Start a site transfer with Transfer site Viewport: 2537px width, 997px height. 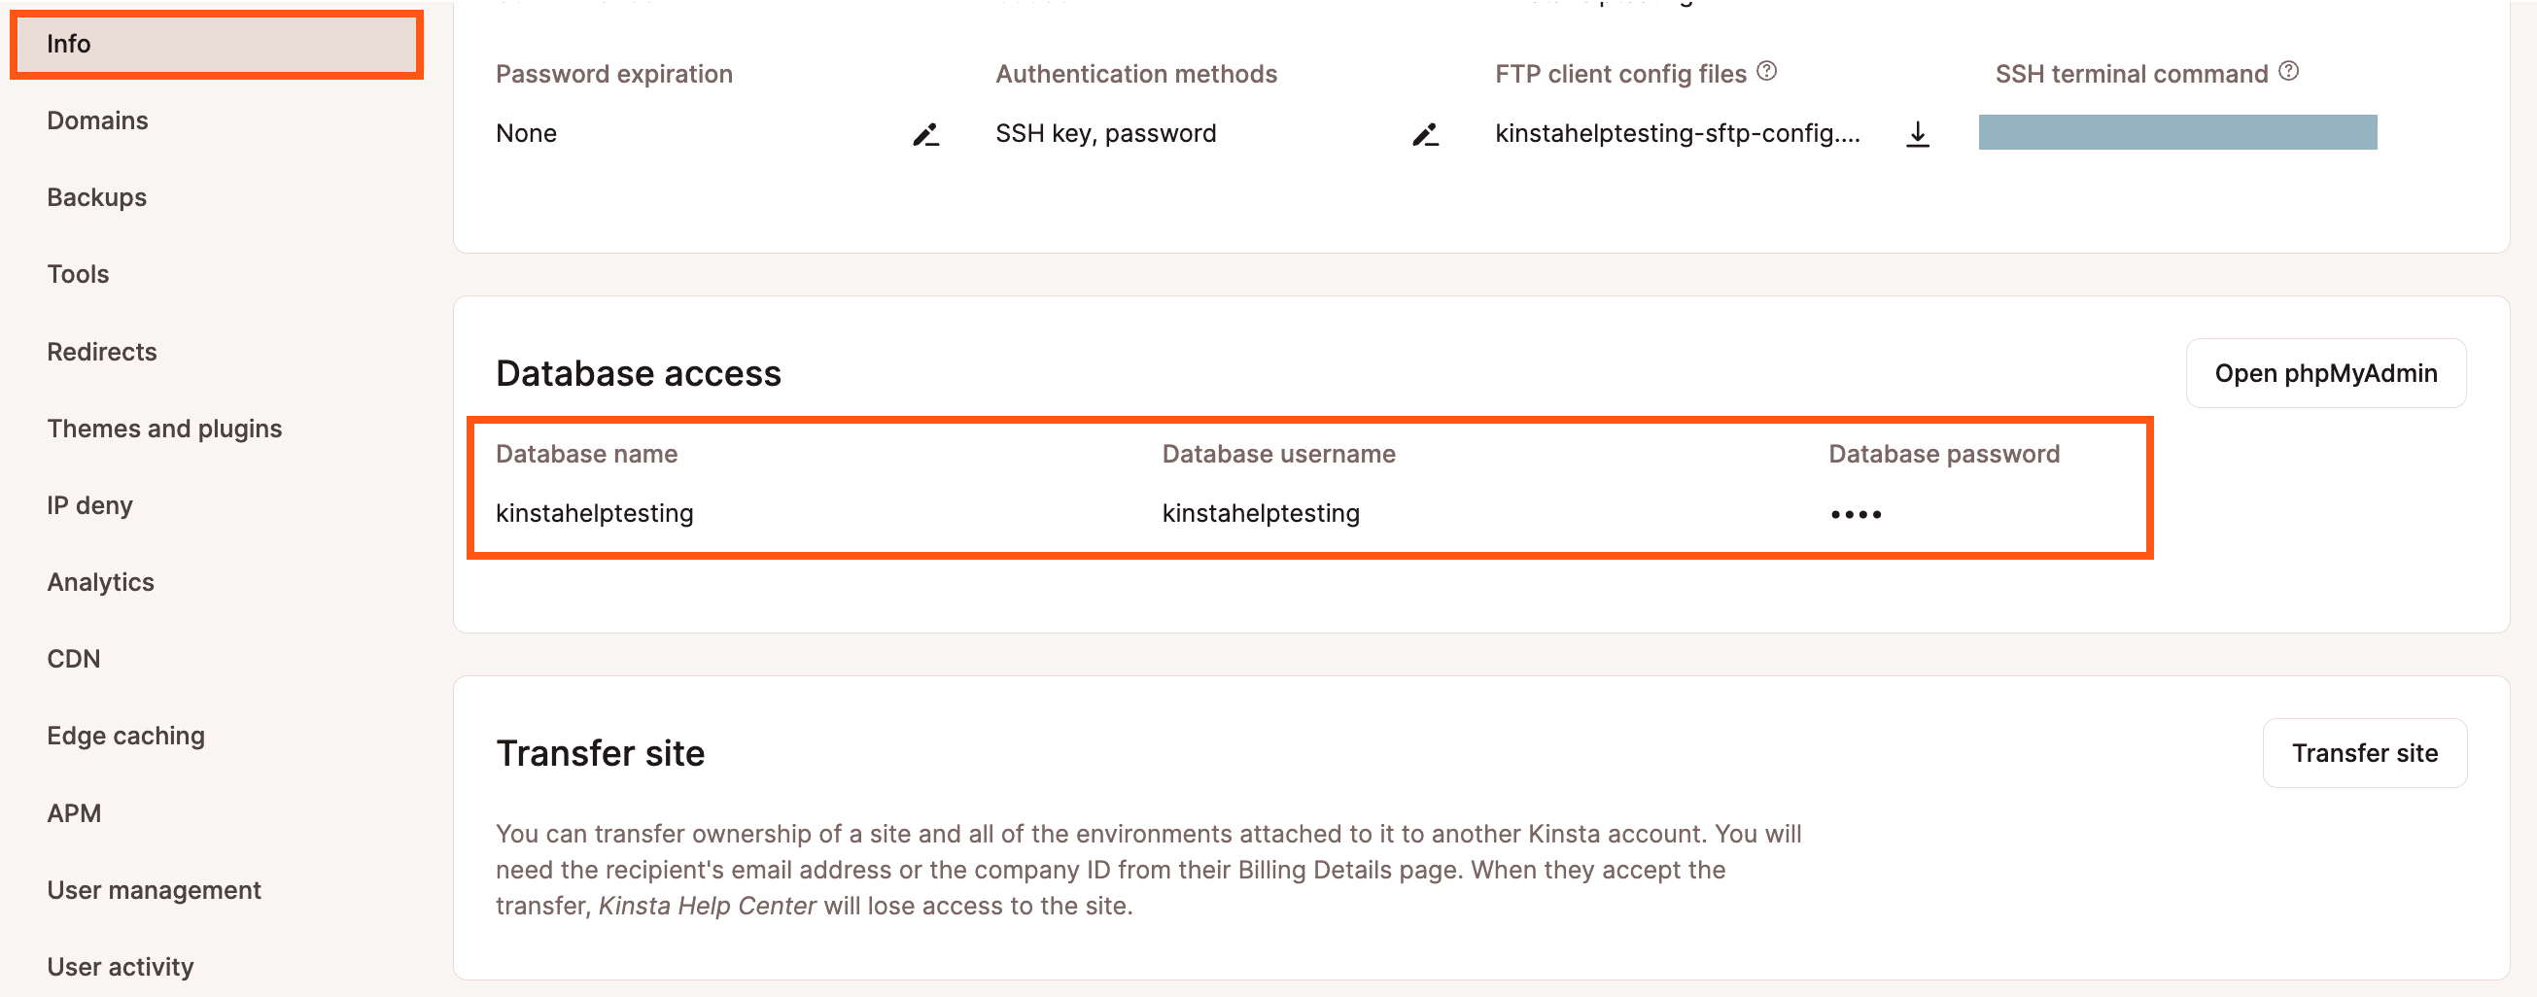(x=2366, y=752)
